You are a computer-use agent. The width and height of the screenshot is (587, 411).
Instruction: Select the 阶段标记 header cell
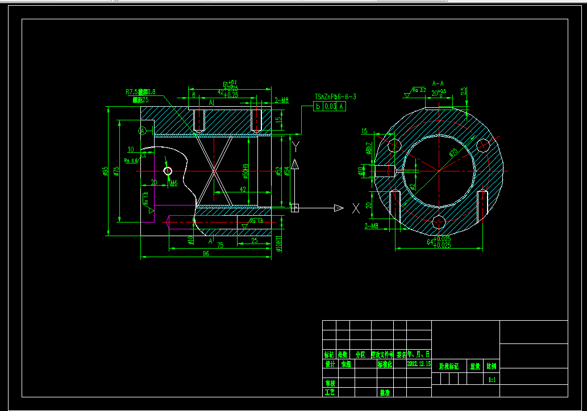(x=449, y=367)
